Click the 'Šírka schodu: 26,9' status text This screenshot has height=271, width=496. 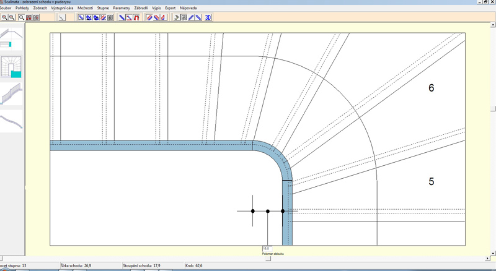(76, 265)
